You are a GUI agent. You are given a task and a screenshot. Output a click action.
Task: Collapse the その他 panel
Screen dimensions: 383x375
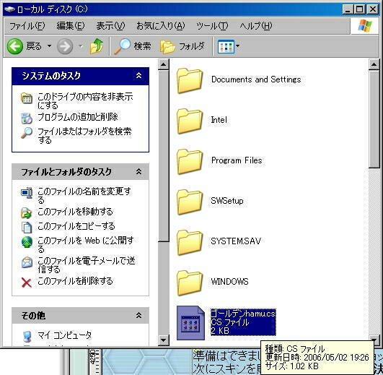[x=138, y=315]
